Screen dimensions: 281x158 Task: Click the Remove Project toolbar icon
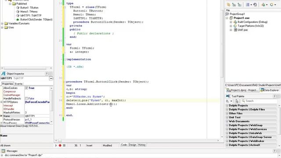240,5
